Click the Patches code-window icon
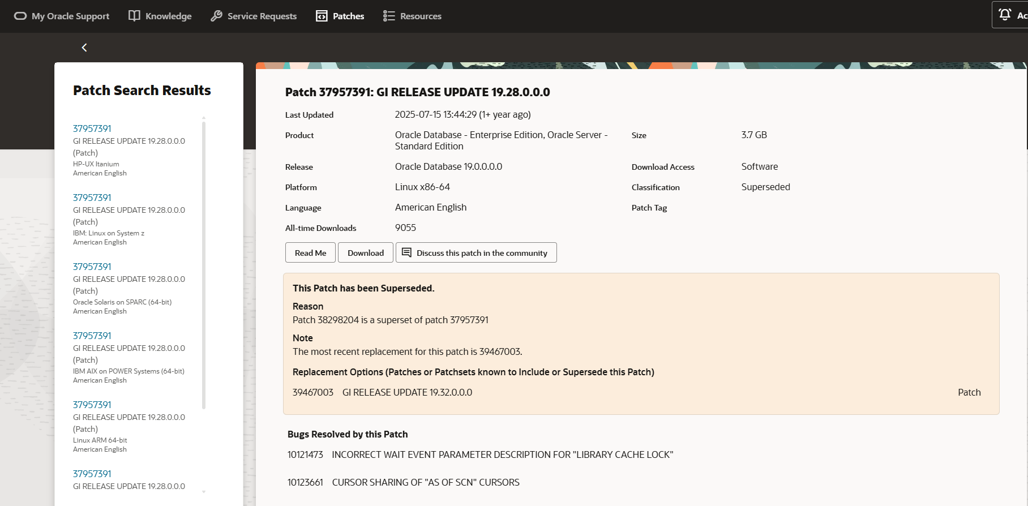The width and height of the screenshot is (1028, 506). pyautogui.click(x=322, y=16)
